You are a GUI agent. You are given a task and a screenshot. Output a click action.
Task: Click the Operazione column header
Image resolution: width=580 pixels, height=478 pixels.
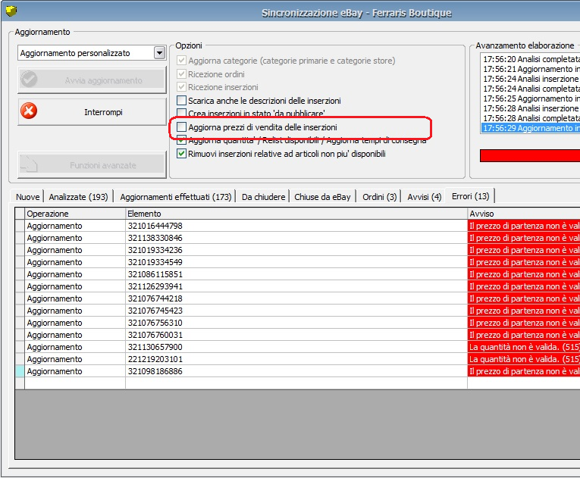pyautogui.click(x=75, y=214)
